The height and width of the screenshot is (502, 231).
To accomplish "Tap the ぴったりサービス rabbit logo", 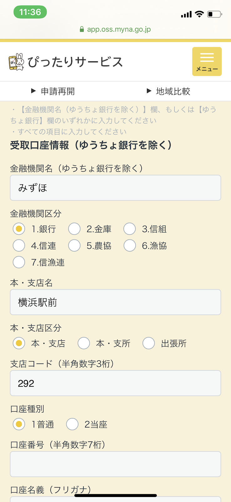I will (x=16, y=62).
